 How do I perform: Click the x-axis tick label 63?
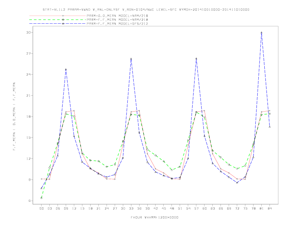point(213,208)
